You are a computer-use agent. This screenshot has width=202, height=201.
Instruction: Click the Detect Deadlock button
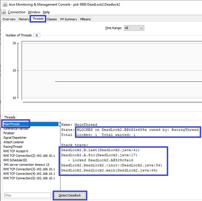pyautogui.click(x=70, y=195)
